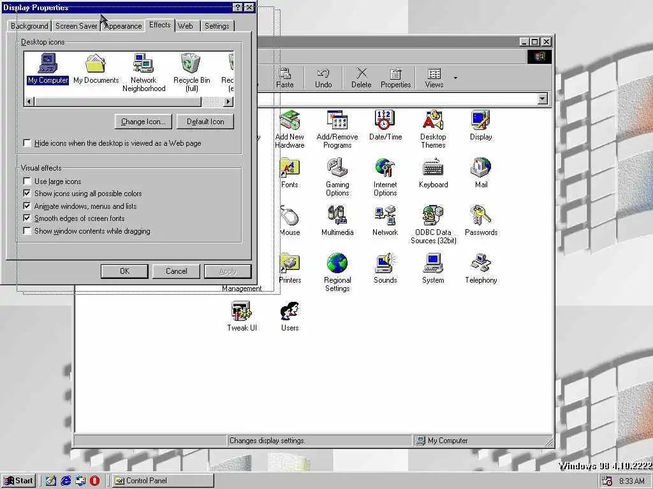
Task: Switch to Background tab
Action: click(29, 25)
